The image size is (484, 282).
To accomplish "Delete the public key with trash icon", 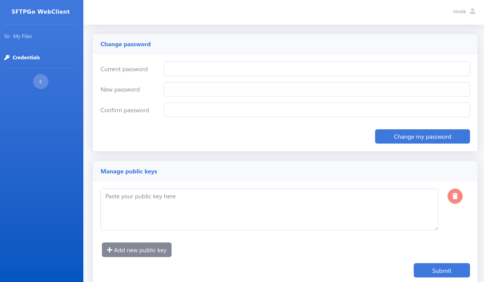I will [455, 196].
